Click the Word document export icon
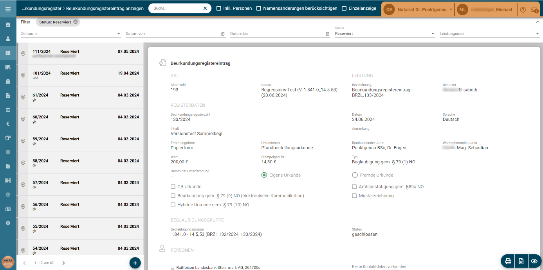Screen dimensions: 543x270 [x=521, y=261]
